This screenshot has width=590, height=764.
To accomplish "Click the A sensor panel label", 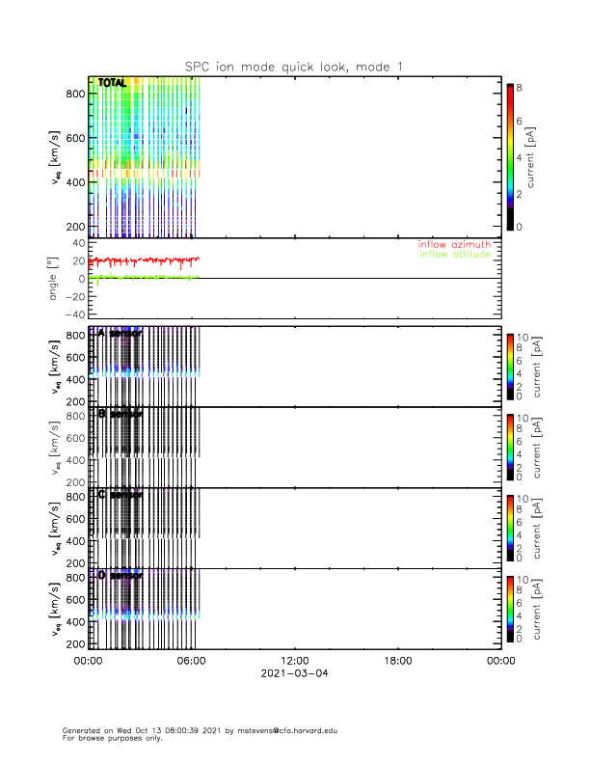I will point(121,333).
